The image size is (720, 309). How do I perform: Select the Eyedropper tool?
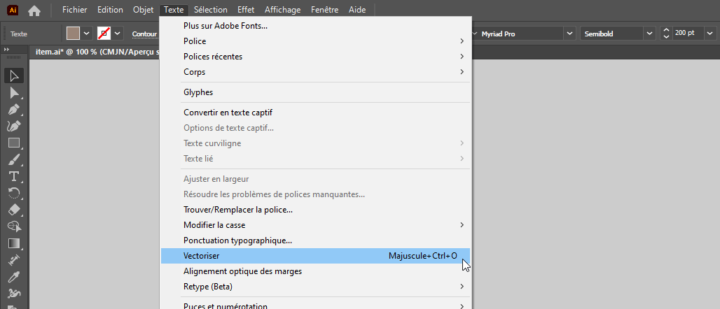[x=14, y=276]
